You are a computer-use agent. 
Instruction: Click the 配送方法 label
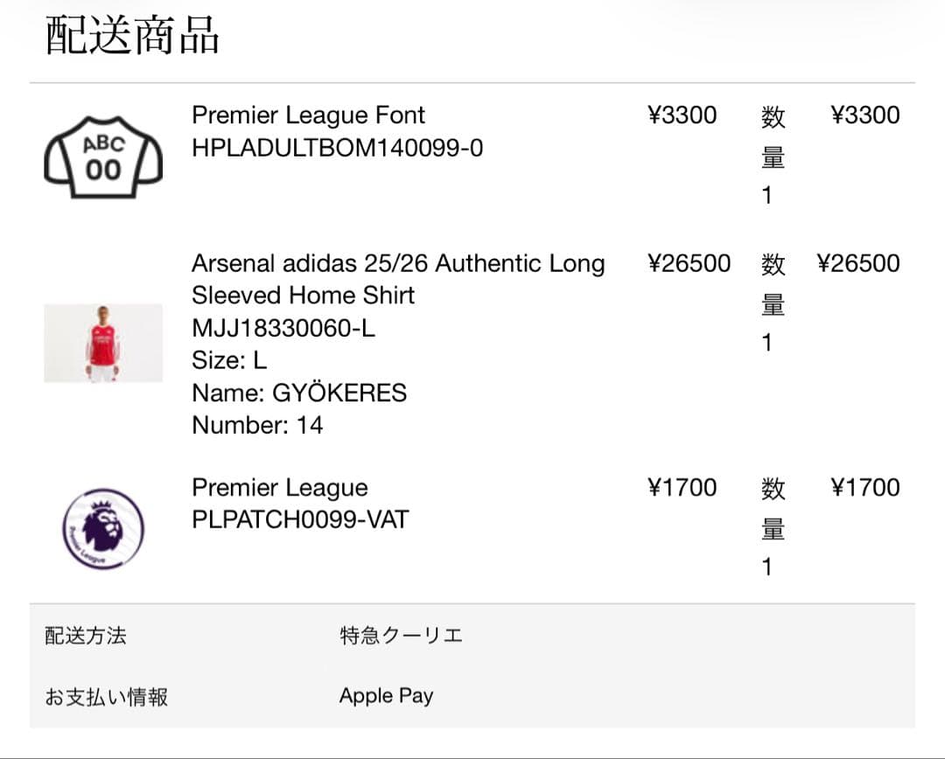point(86,636)
